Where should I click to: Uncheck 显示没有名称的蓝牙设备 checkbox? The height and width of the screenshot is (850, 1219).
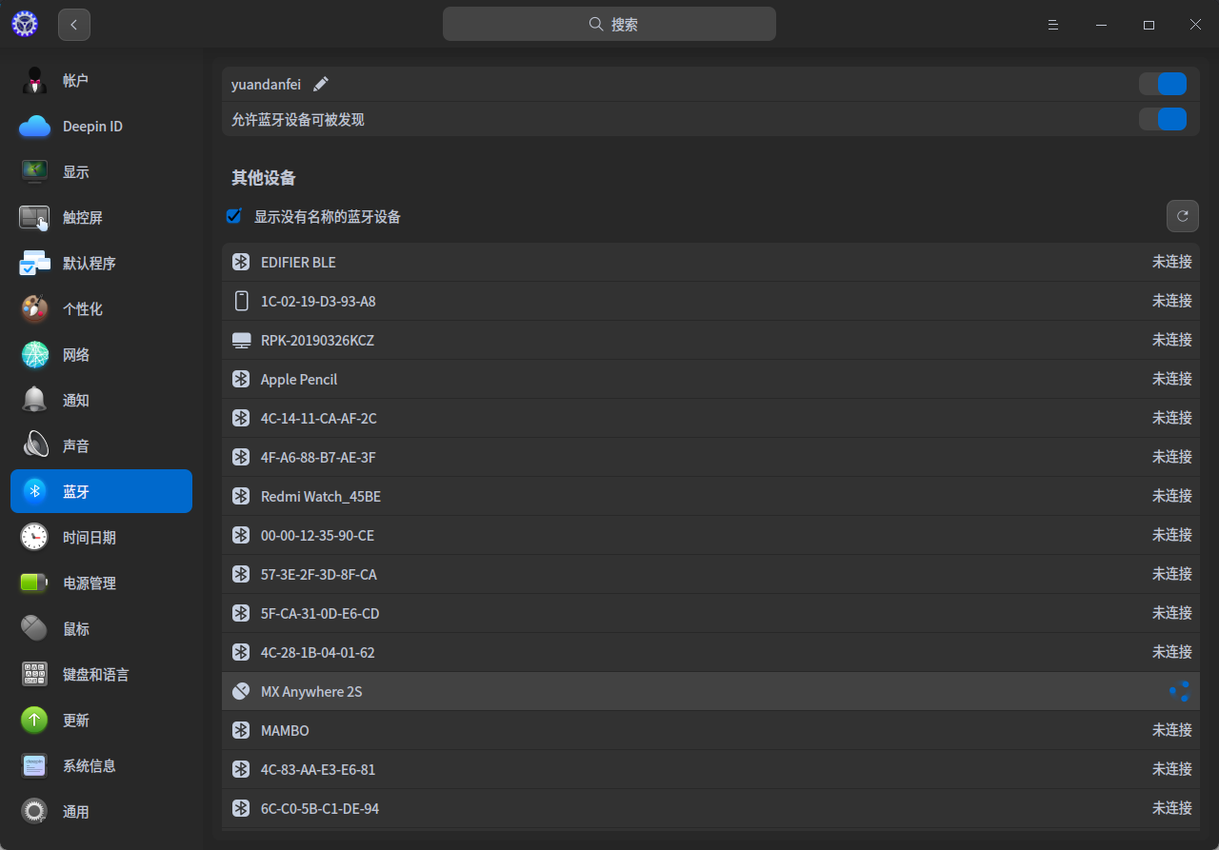(233, 216)
